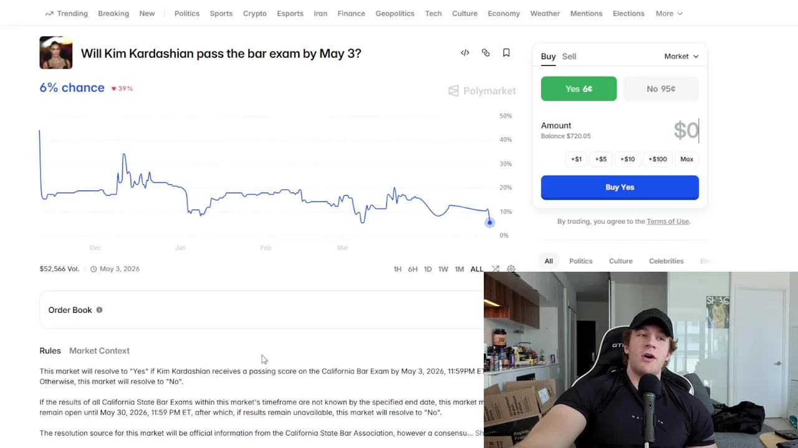Select the Yes 6¢ outcome
This screenshot has width=798, height=448.
[x=579, y=88]
